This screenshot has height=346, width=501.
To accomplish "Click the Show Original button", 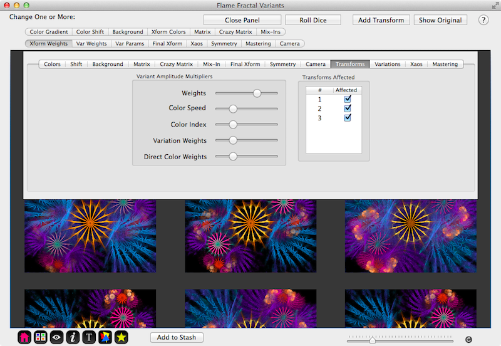I will click(x=440, y=20).
